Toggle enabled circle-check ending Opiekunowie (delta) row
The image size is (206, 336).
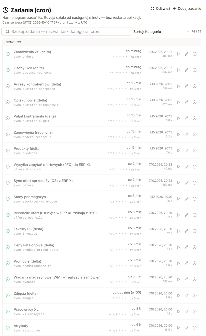pos(195,102)
